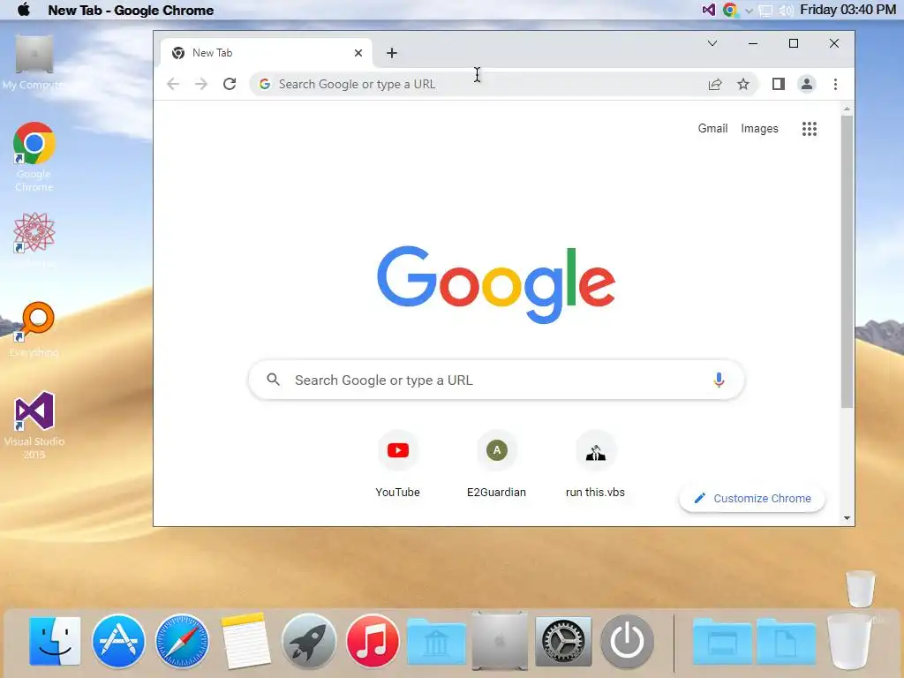This screenshot has height=678, width=904.
Task: Select the Everything desktop shortcut
Action: coord(34,330)
